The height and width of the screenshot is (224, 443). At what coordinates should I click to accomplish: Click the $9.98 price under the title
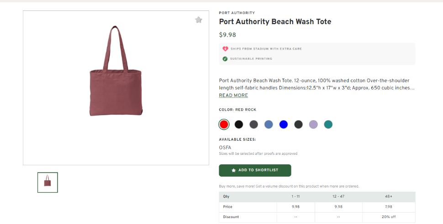point(227,35)
